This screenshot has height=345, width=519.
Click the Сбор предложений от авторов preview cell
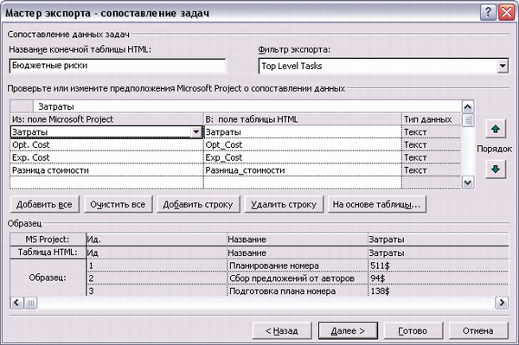[298, 278]
